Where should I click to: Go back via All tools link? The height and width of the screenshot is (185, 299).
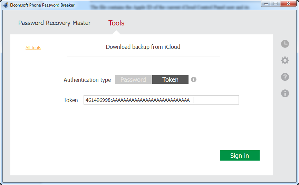(33, 48)
